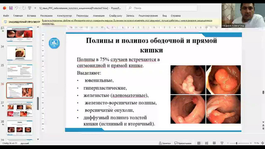
Task: Click the animation star under slide 38
Action: [2, 125]
